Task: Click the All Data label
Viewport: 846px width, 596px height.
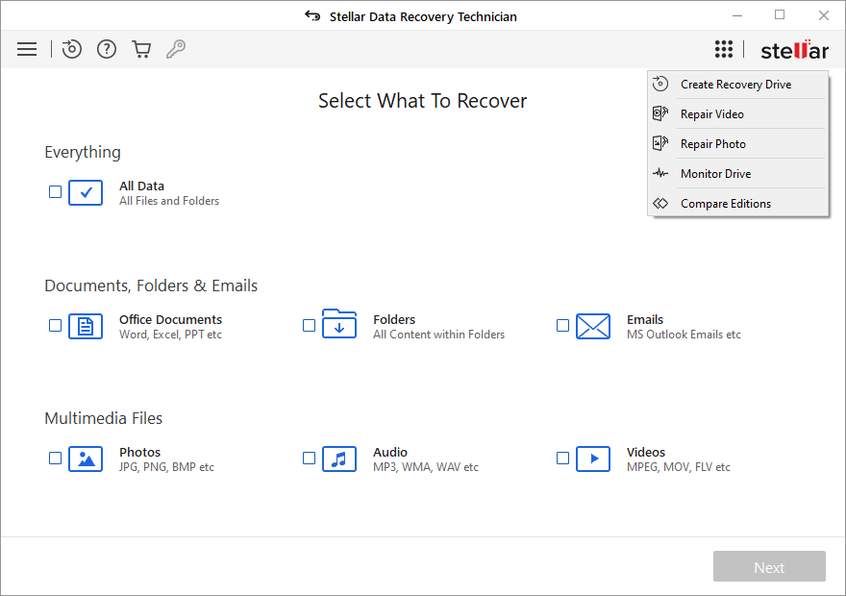Action: click(141, 186)
